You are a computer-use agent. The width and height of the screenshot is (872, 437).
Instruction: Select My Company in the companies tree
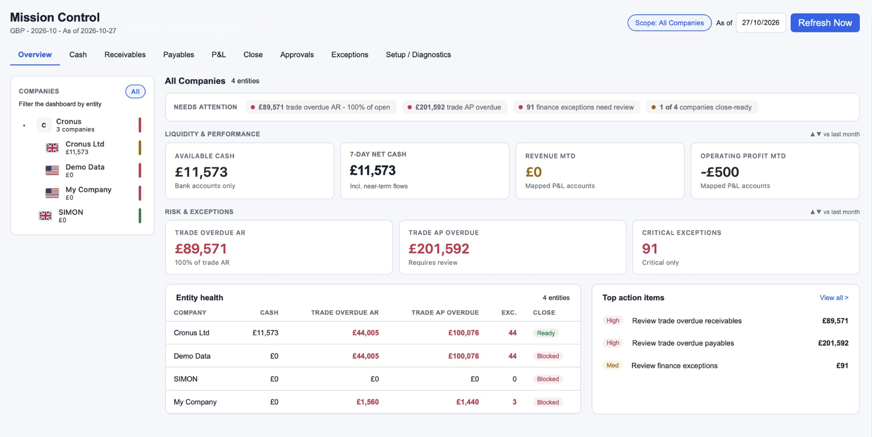tap(88, 193)
